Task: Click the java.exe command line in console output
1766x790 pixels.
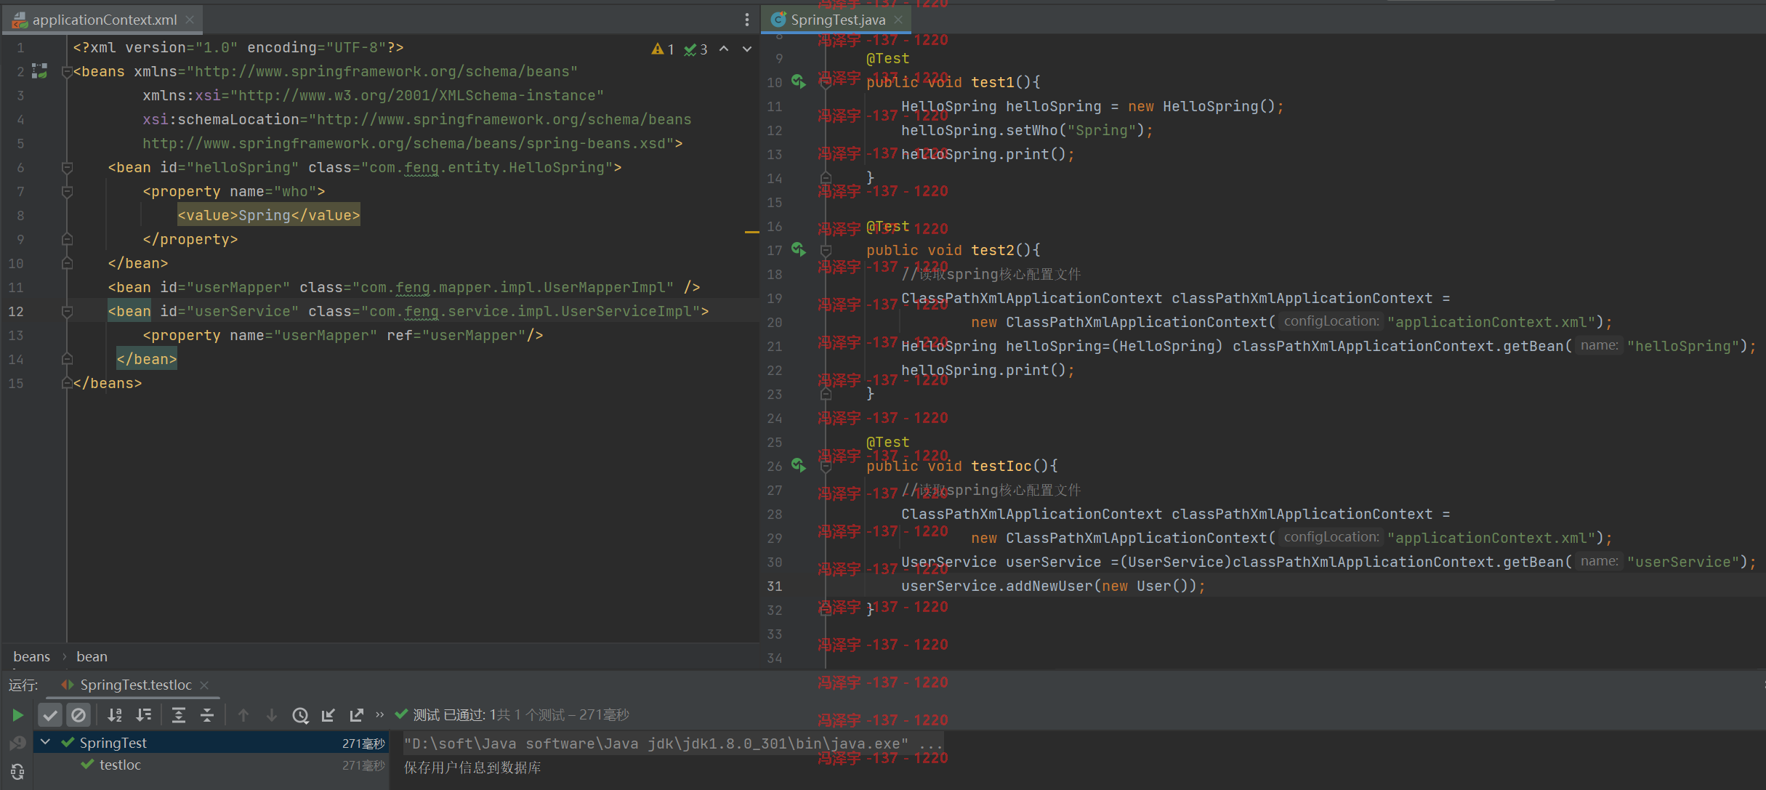Action: [x=673, y=743]
